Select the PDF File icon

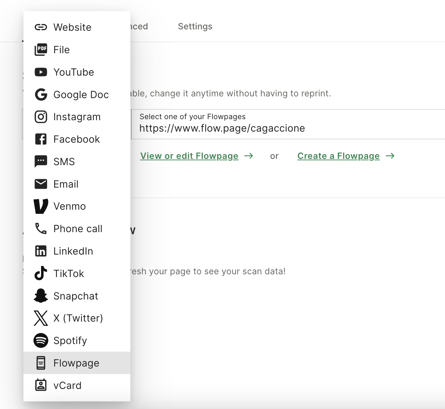(41, 50)
